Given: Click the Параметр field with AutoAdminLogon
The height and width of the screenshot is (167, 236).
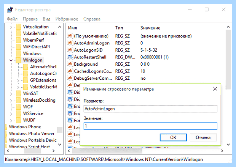Looking at the screenshot, I should [150, 109].
